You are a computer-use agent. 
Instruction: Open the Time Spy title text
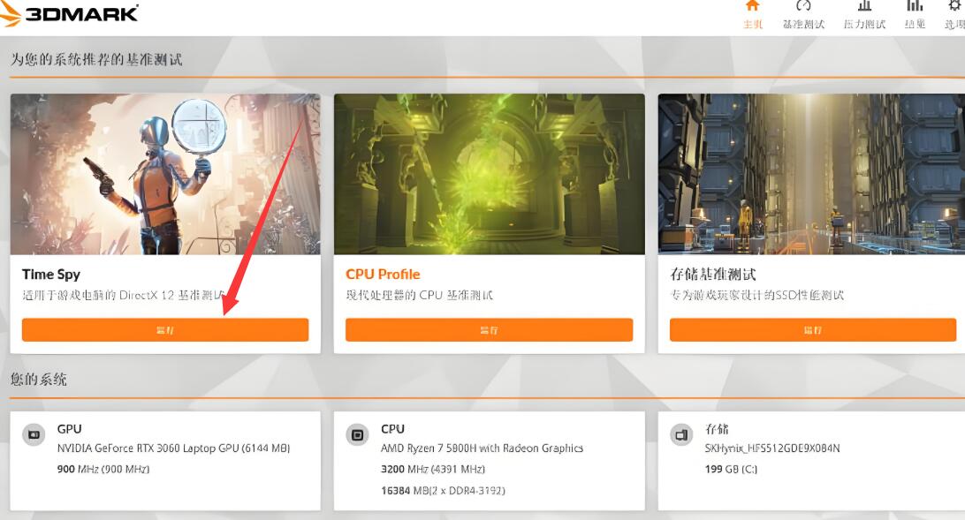[51, 275]
